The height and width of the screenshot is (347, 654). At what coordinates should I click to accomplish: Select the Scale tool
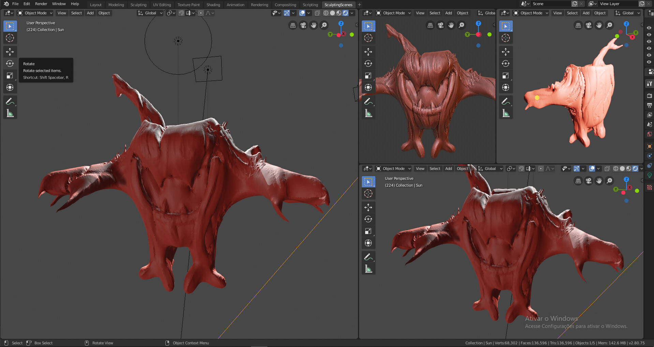(x=10, y=75)
